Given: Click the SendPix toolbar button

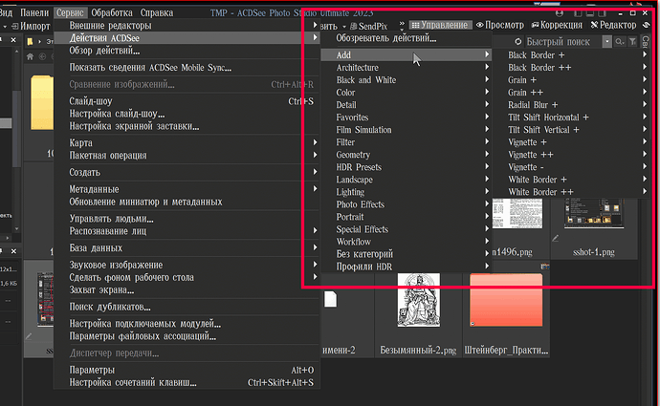Looking at the screenshot, I should (368, 26).
